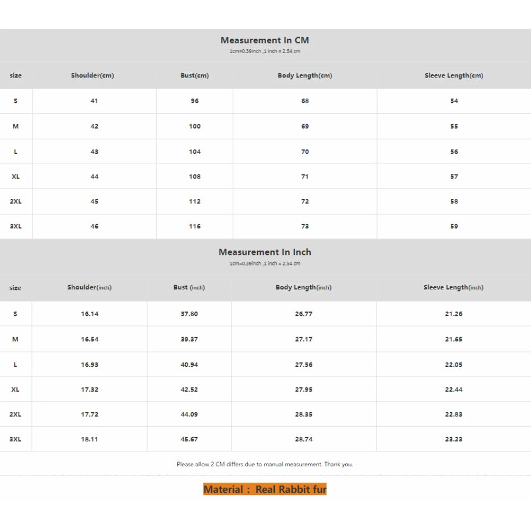This screenshot has width=531, height=531.
Task: Click the Bust (inch) column header
Action: 189,287
